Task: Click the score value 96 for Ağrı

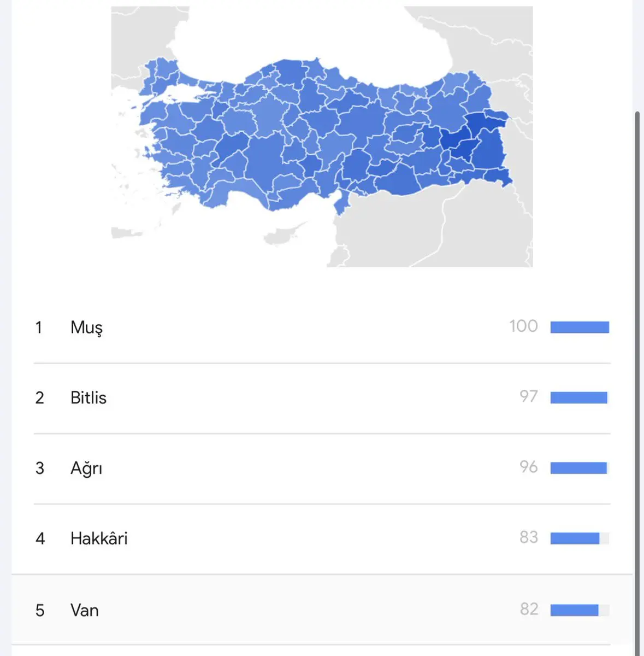Action: (x=529, y=467)
